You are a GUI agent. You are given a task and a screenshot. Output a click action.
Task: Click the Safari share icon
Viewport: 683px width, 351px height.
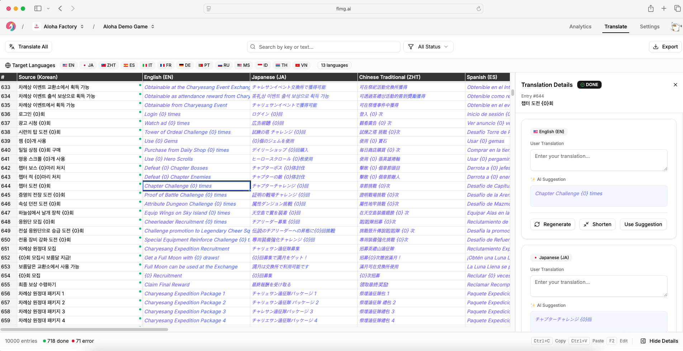[x=651, y=8]
